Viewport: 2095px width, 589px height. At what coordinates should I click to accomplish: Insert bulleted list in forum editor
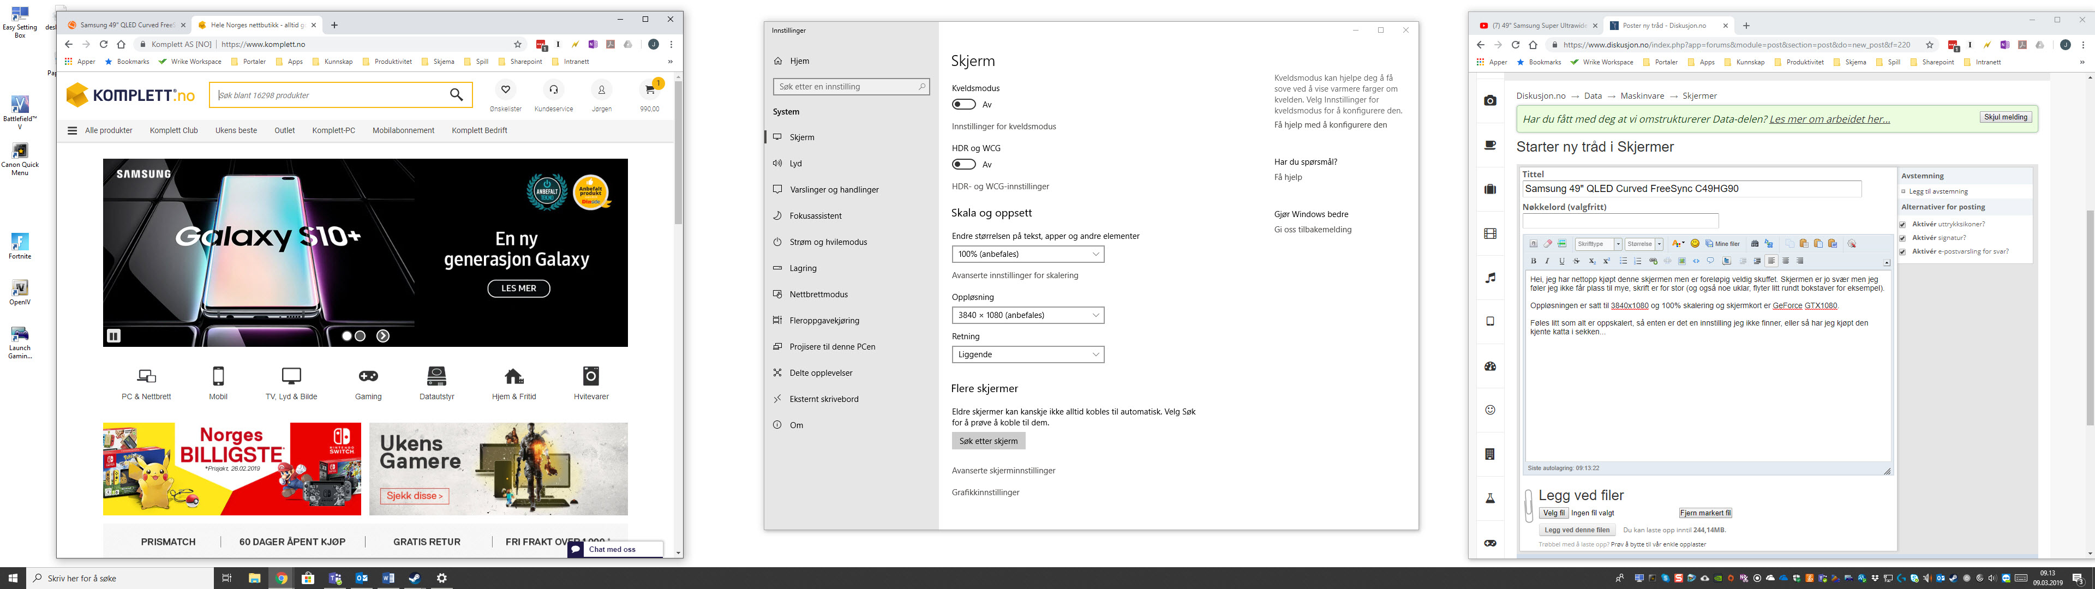[x=1623, y=261]
